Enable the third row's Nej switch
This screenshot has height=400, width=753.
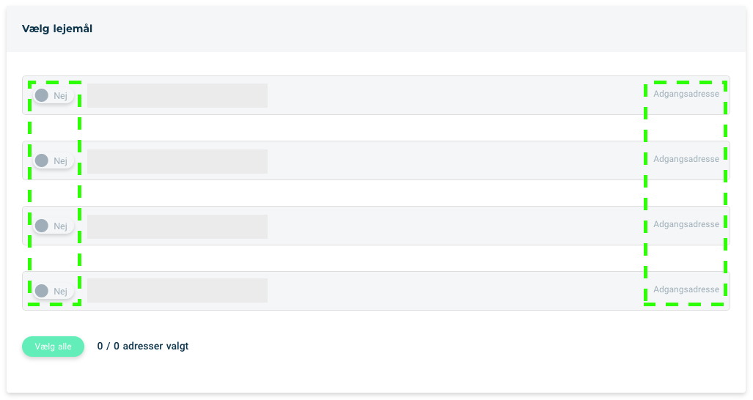click(x=54, y=226)
